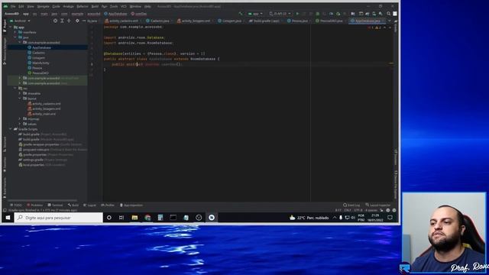Collapse the Gradle Scripts node
489x275 pixels.
coord(11,129)
